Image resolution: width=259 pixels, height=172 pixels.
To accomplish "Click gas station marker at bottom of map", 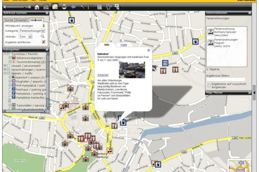I will pyautogui.click(x=158, y=164).
